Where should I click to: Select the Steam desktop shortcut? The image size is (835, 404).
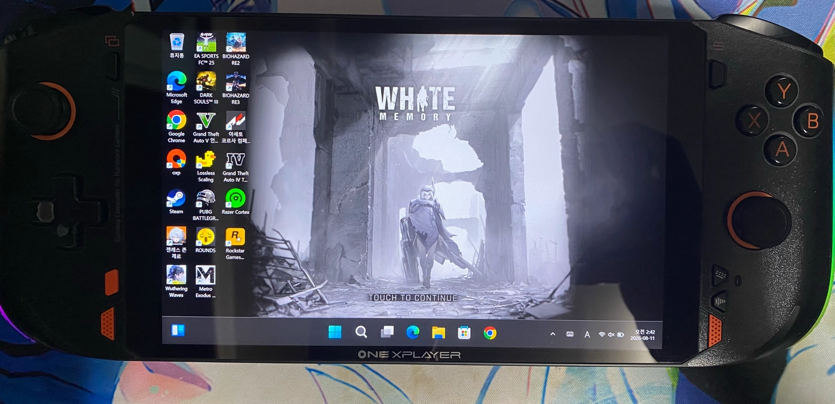click(176, 201)
